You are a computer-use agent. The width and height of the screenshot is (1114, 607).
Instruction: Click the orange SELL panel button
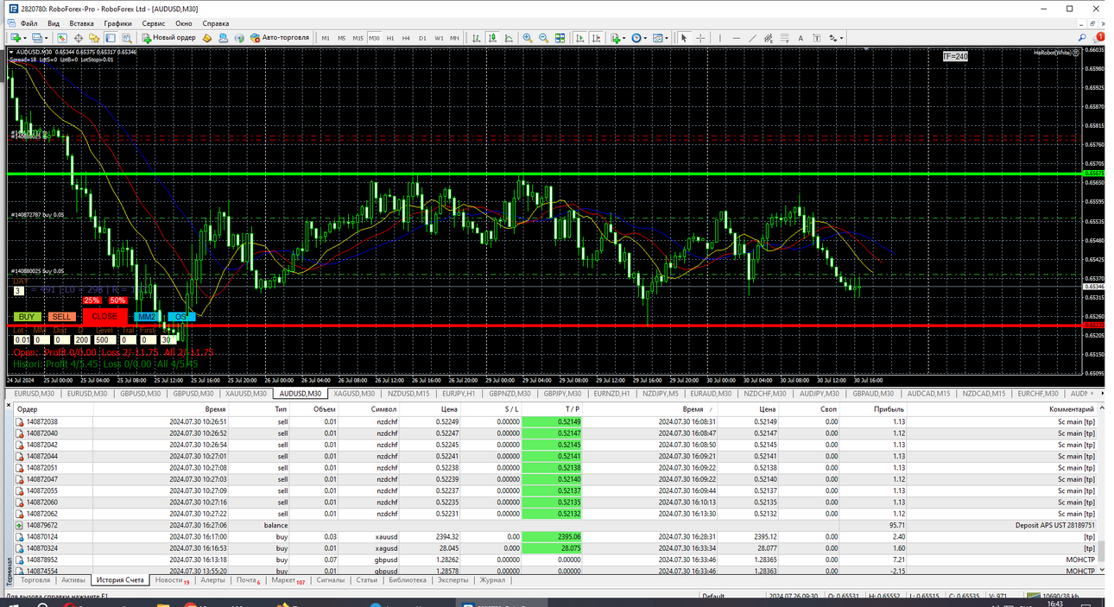tap(60, 317)
